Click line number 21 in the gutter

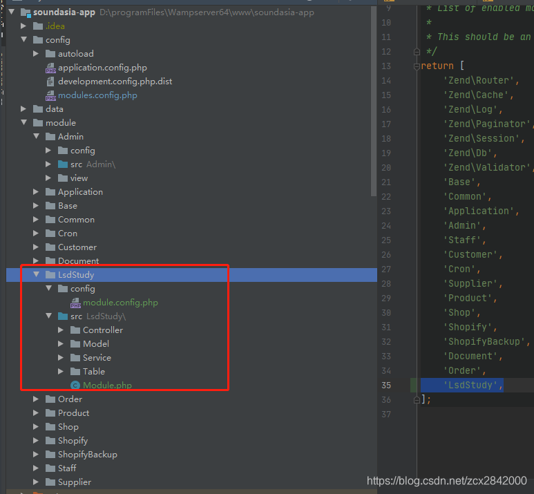pos(386,182)
